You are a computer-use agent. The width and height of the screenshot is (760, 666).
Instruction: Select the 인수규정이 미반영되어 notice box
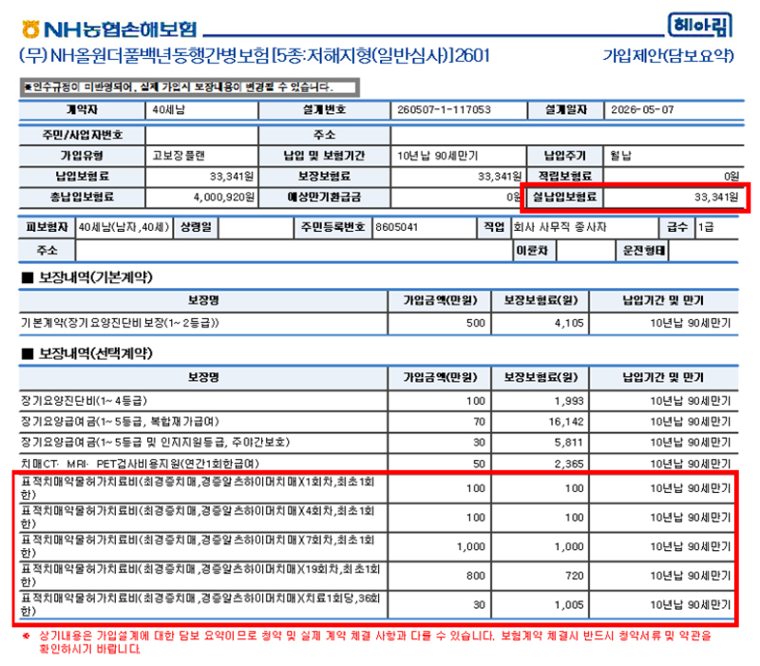pyautogui.click(x=189, y=87)
